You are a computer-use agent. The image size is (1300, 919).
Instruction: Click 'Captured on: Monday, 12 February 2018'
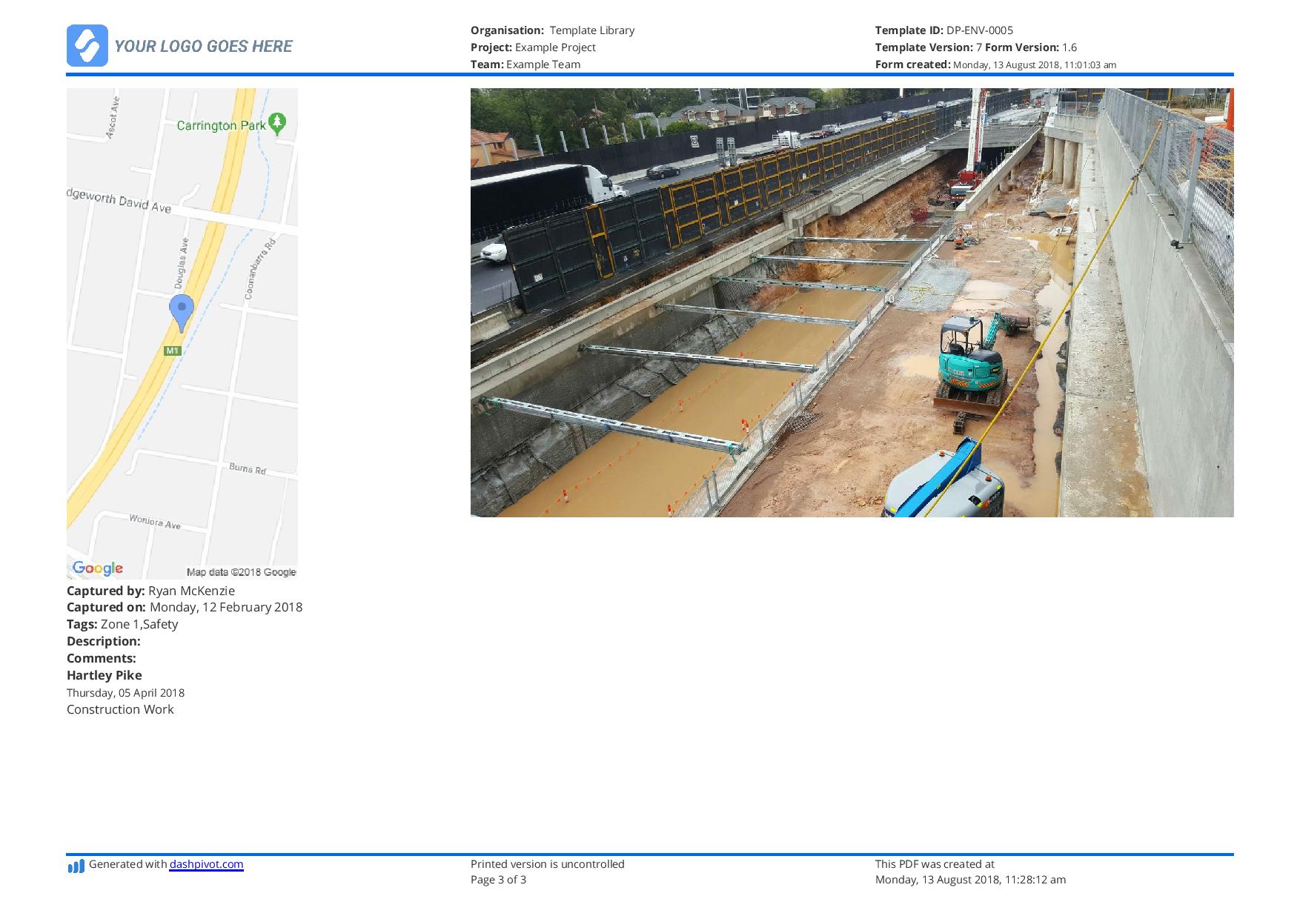pyautogui.click(x=185, y=607)
